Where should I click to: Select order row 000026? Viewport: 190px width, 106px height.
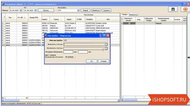coord(23,42)
